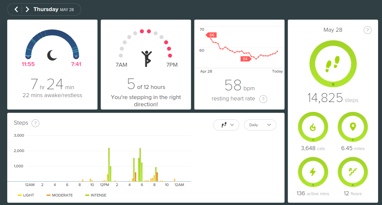The height and width of the screenshot is (205, 382).
Task: Click the 7 hr 24 min sleep duration
Action: coord(52,84)
